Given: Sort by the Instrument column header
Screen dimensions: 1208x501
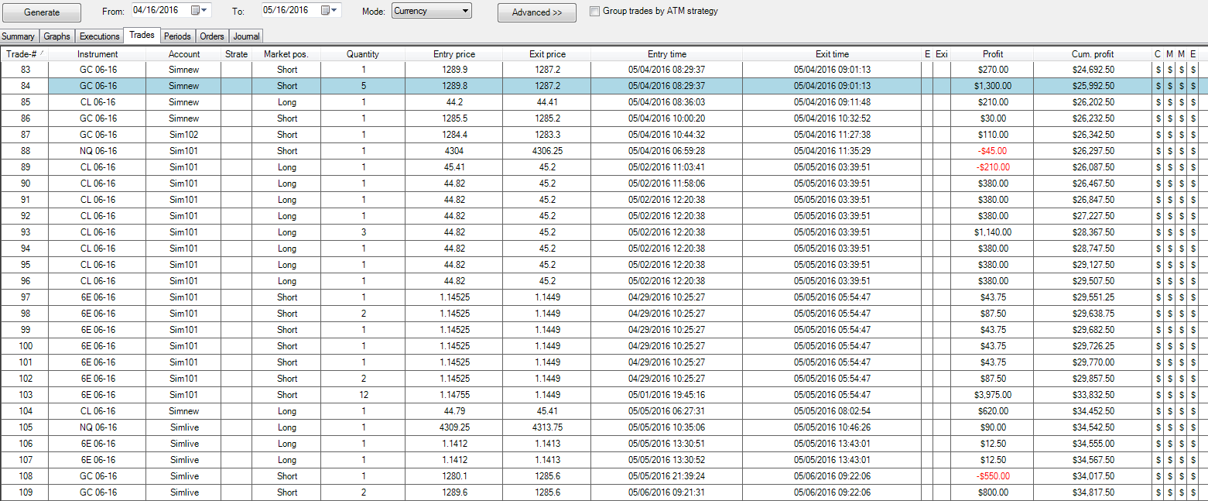Looking at the screenshot, I should click(x=98, y=54).
